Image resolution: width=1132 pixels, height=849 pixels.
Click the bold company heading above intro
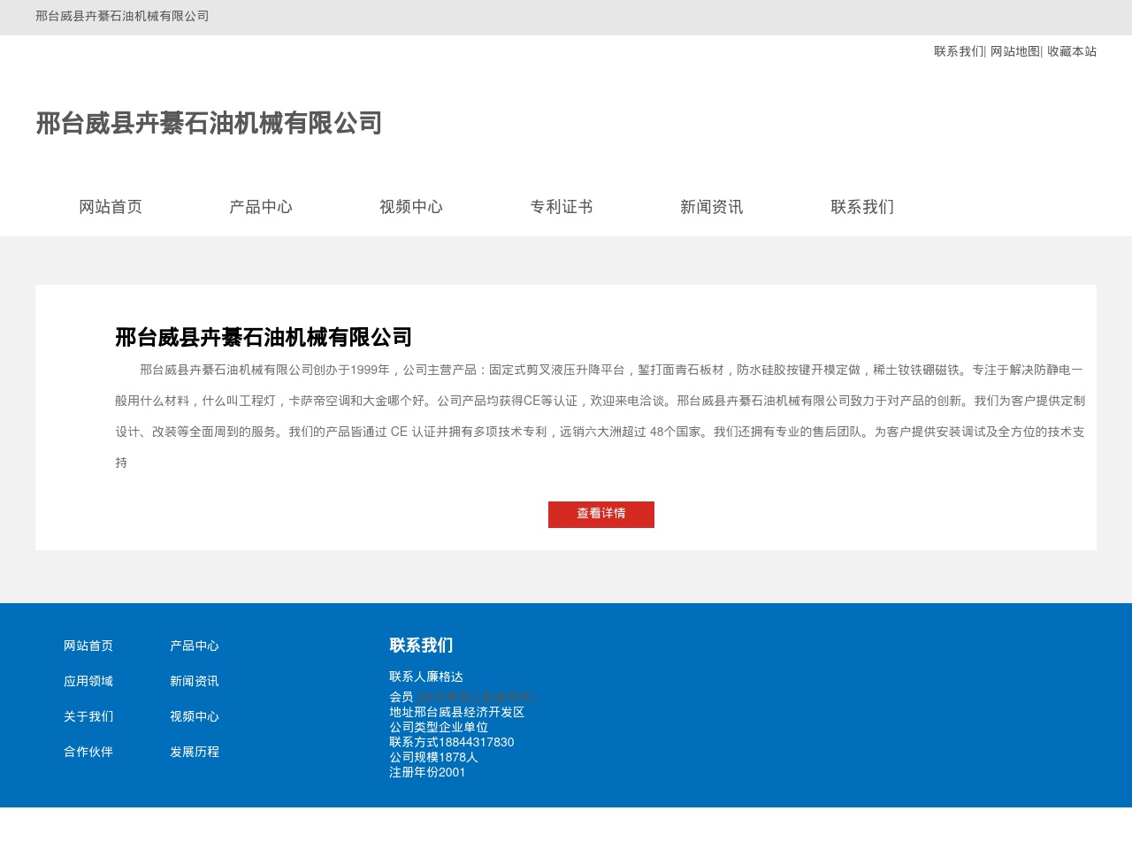tap(264, 337)
